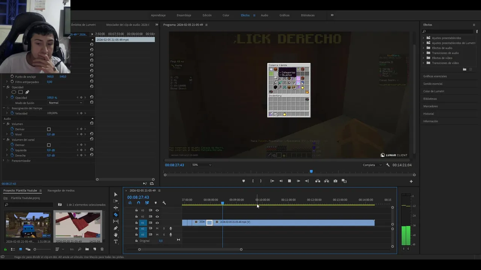Expand the Panoramizador effect
481x270 pixels.
pyautogui.click(x=3, y=160)
